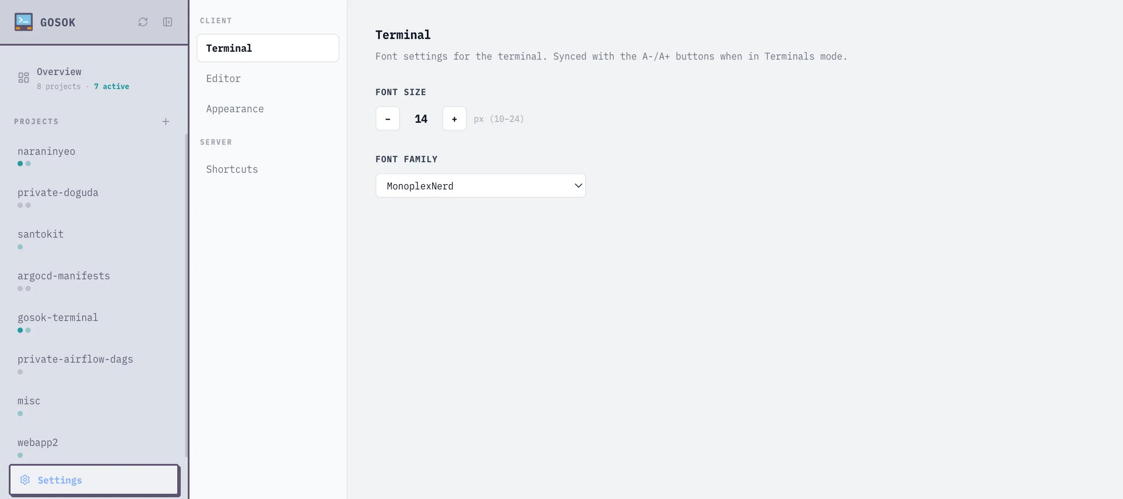Image resolution: width=1123 pixels, height=499 pixels.
Task: Open the MonoplexNerd font family dropdown
Action: pyautogui.click(x=481, y=185)
